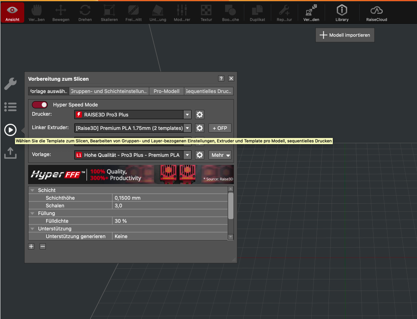This screenshot has width=417, height=319.
Task: Open RaiseCloud
Action: click(x=377, y=12)
